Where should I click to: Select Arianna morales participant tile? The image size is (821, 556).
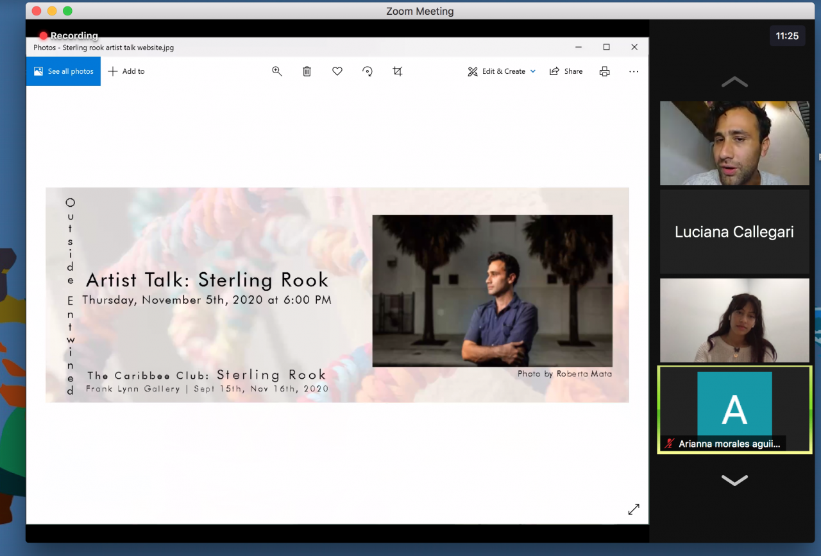pos(734,408)
